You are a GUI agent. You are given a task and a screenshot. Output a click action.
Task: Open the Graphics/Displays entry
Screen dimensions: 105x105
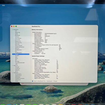(20, 47)
